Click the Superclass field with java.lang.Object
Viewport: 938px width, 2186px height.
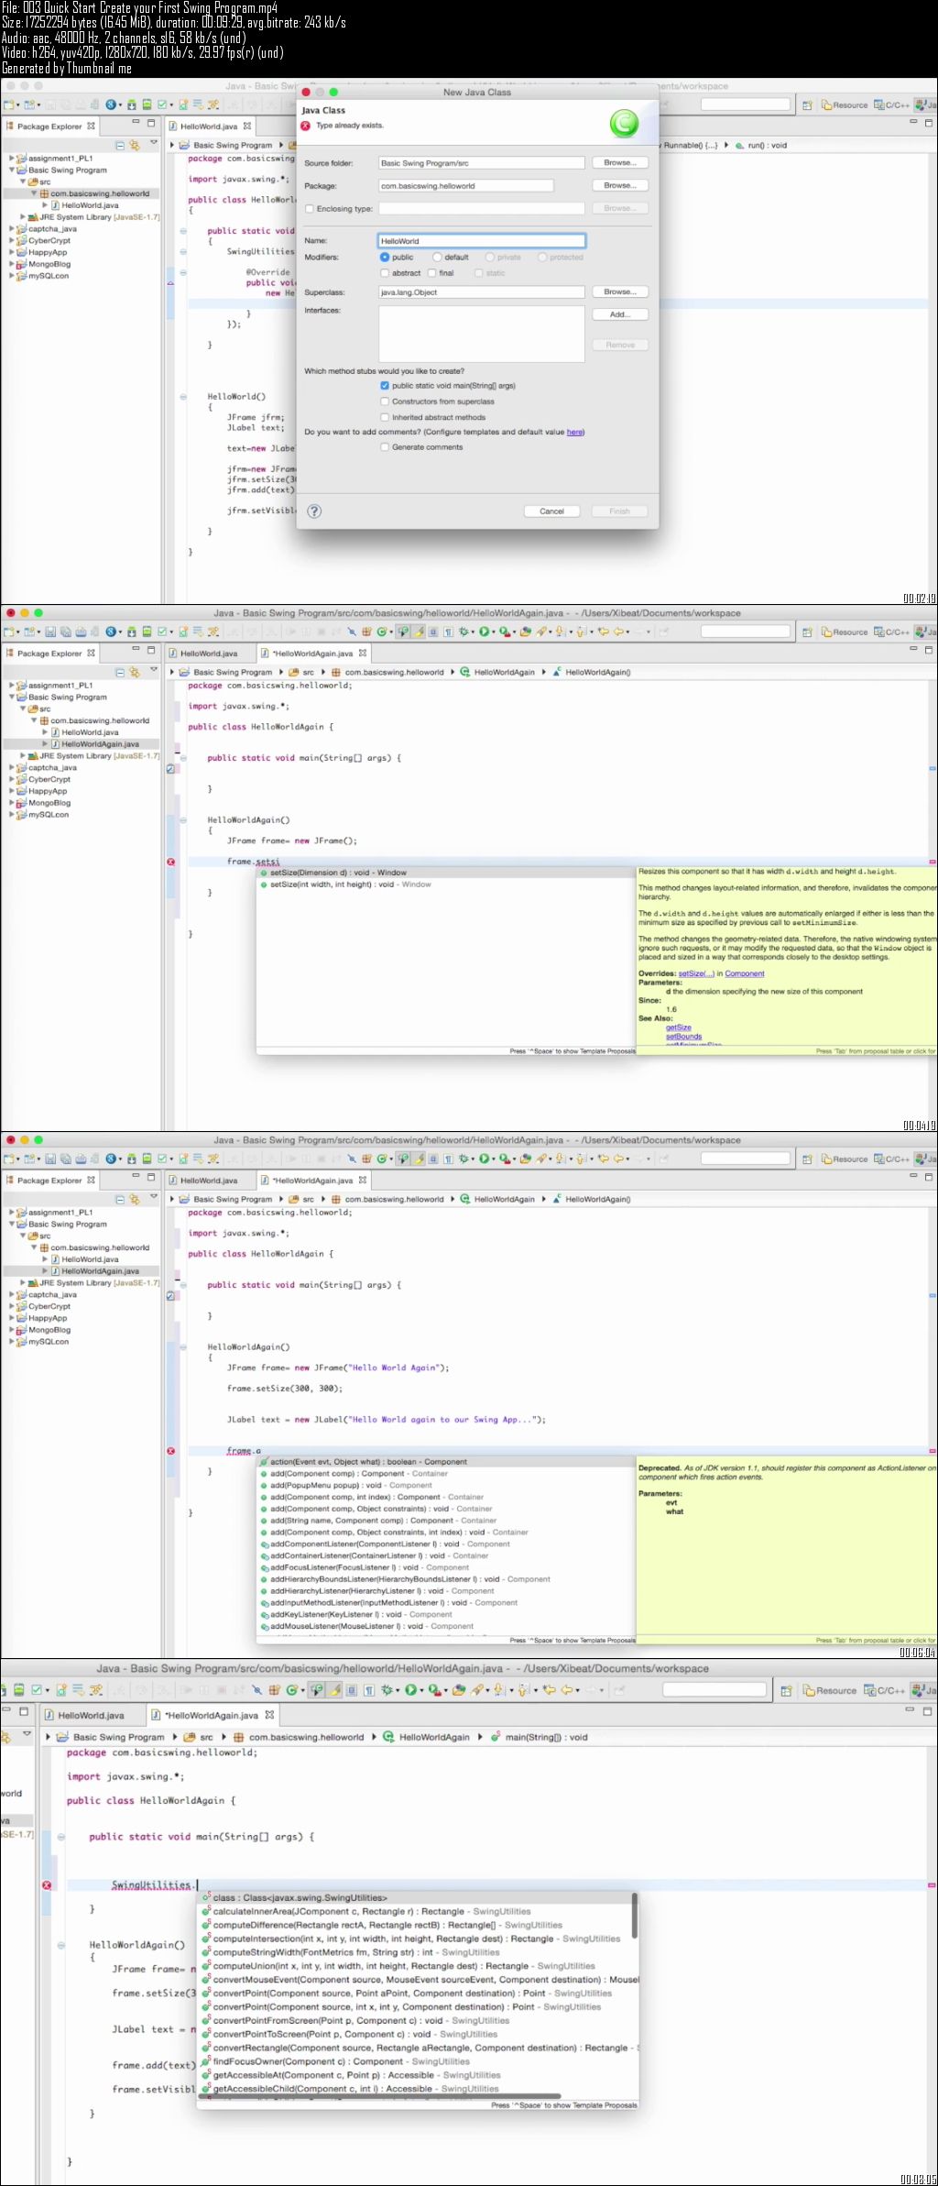pyautogui.click(x=482, y=292)
